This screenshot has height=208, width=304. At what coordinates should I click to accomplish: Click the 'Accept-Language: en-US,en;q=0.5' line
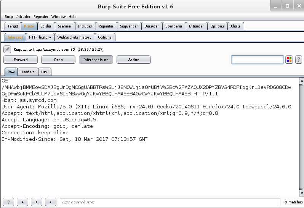click(49, 119)
